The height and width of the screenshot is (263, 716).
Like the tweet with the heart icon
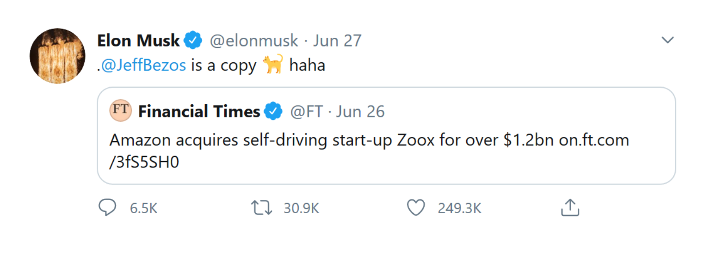(x=415, y=208)
